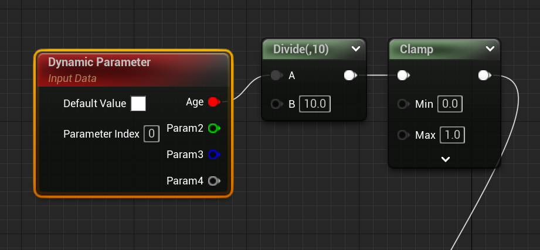Click the Clamp node's Min input pin

403,104
